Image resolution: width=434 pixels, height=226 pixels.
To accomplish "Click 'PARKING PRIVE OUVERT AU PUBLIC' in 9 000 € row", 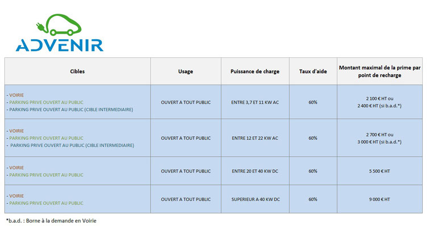I will point(46,203).
